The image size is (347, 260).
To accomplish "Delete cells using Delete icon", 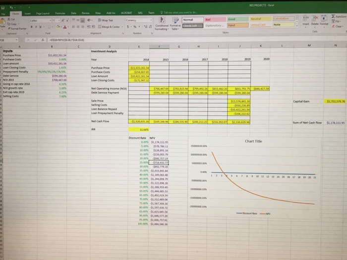I will coord(315,20).
